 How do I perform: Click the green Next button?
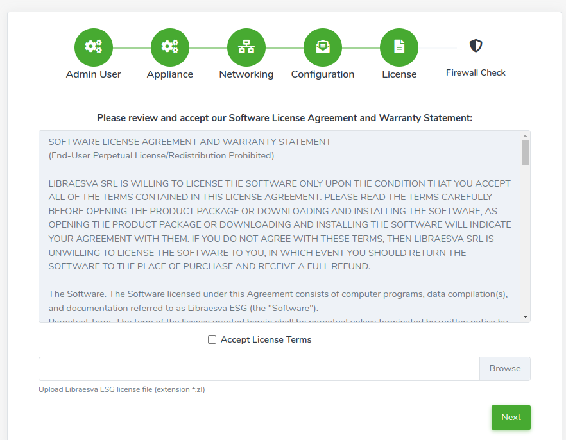[x=511, y=418]
